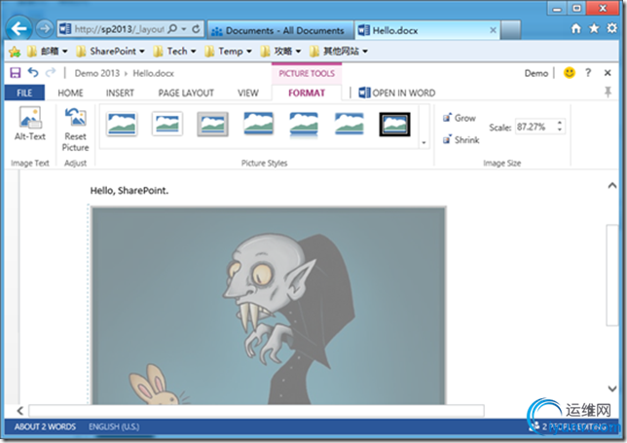627x443 pixels.
Task: Expand the Temp favorites folder
Action: (228, 52)
